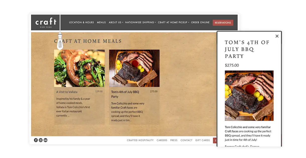This screenshot has width=306, height=158.
Task: Expand Craft At Home Pickup dropdown
Action: click(173, 22)
